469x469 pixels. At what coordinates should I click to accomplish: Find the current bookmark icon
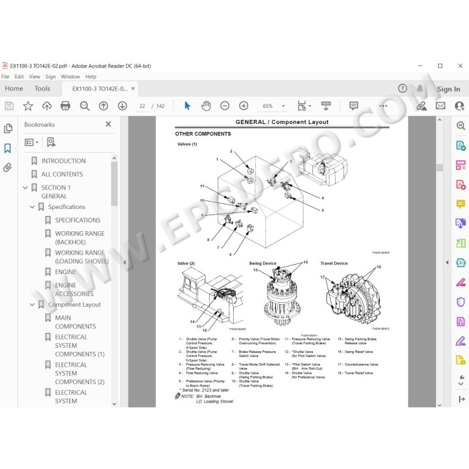[51, 142]
